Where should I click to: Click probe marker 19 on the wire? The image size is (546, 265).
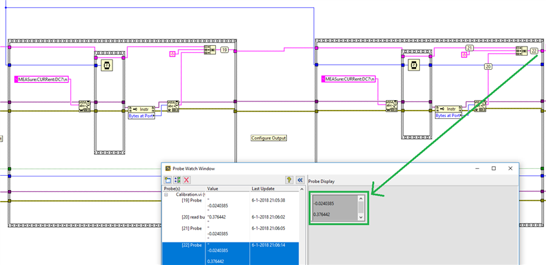(224, 50)
